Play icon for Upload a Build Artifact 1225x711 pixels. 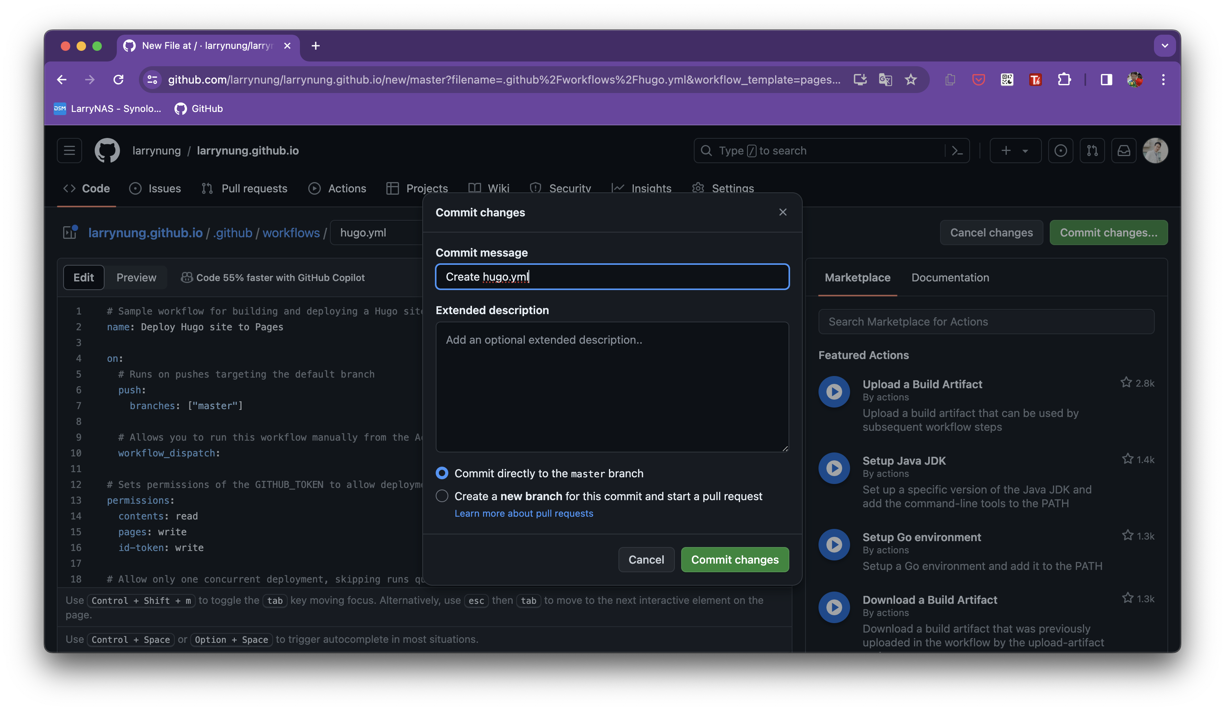point(834,392)
